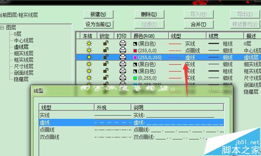Toggle freeze sun icon for 中心线层 row
Screen dimensions: 261x156
(89, 50)
